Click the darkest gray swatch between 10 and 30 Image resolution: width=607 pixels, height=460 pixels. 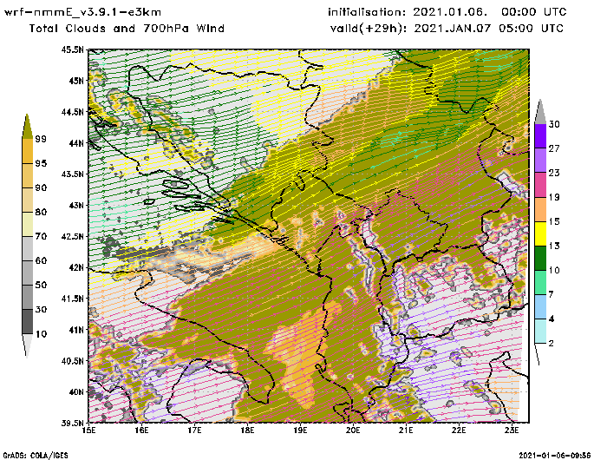pos(28,322)
